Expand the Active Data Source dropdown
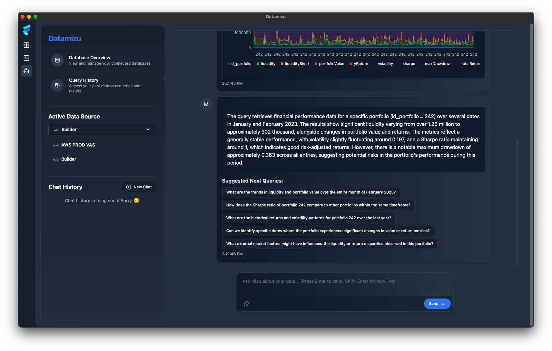 tap(102, 129)
